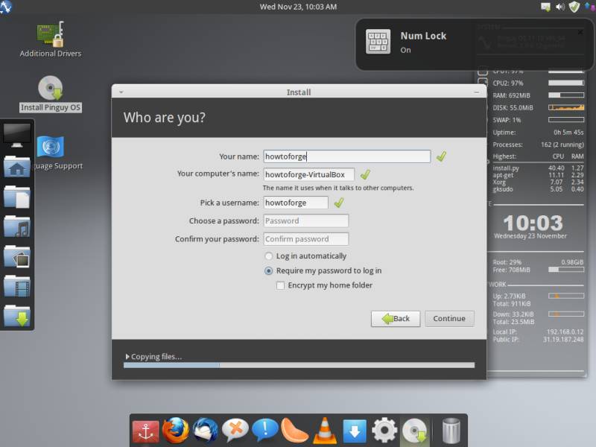Click the large '10:03' desktop clock

(533, 223)
